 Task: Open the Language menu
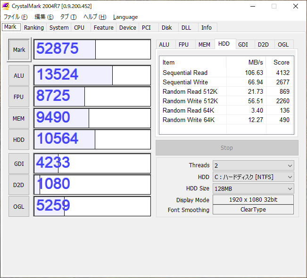(125, 17)
